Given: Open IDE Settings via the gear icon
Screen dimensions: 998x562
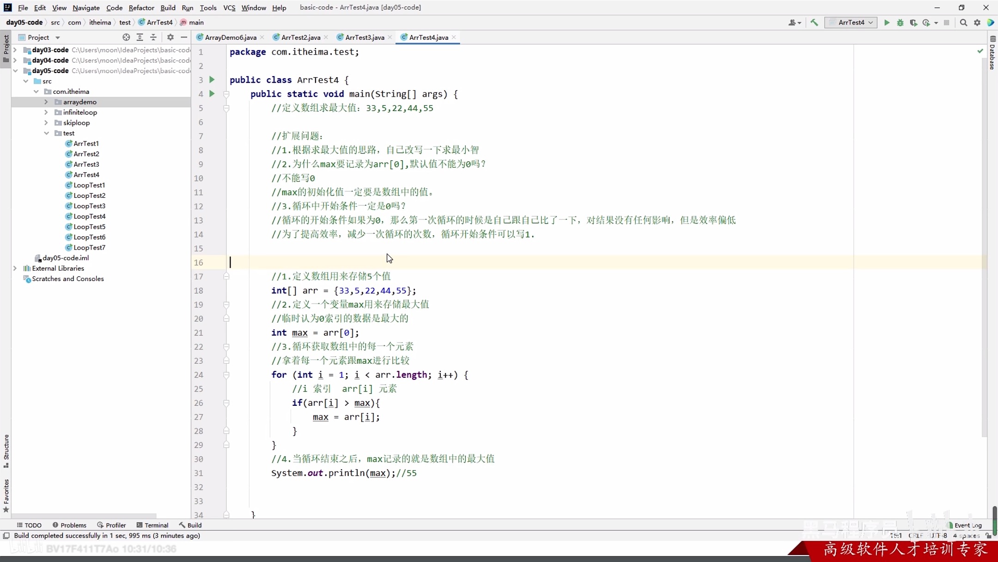Looking at the screenshot, I should click(x=977, y=22).
